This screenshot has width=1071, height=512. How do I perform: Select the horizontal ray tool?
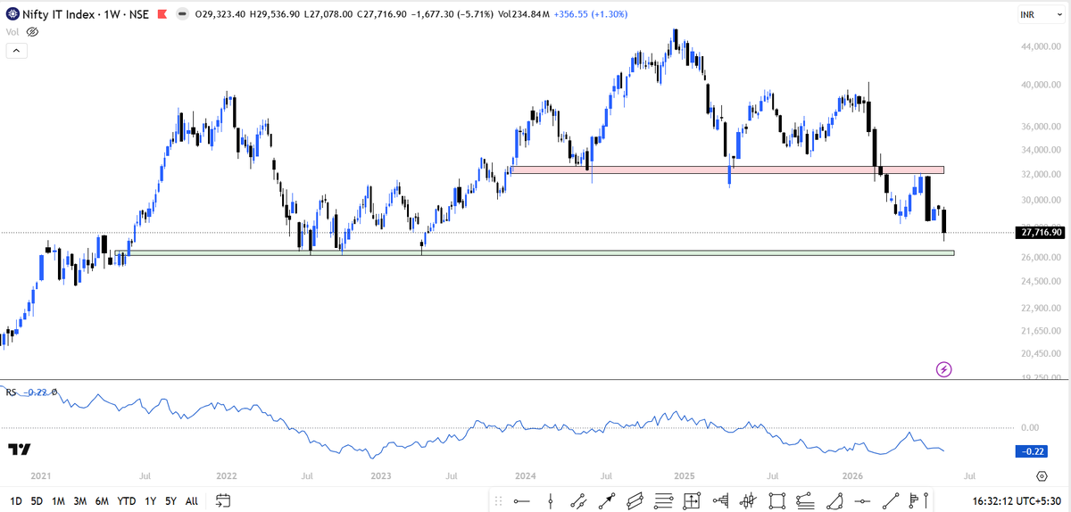(x=522, y=501)
